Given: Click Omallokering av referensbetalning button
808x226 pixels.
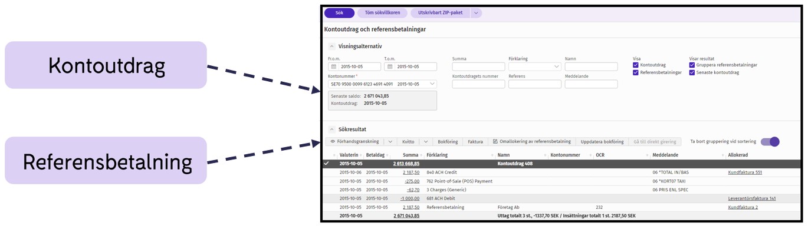Looking at the screenshot, I should click(x=531, y=142).
